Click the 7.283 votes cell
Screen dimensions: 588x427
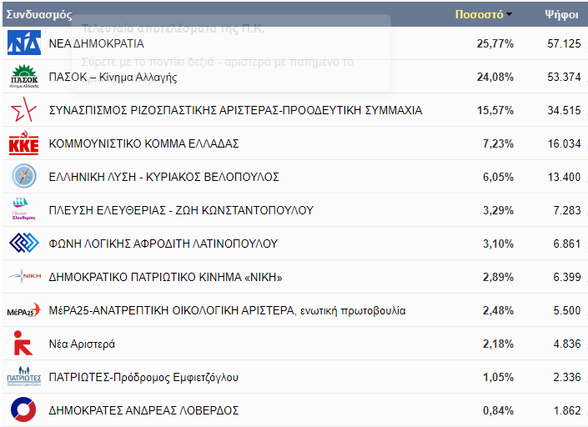(567, 211)
